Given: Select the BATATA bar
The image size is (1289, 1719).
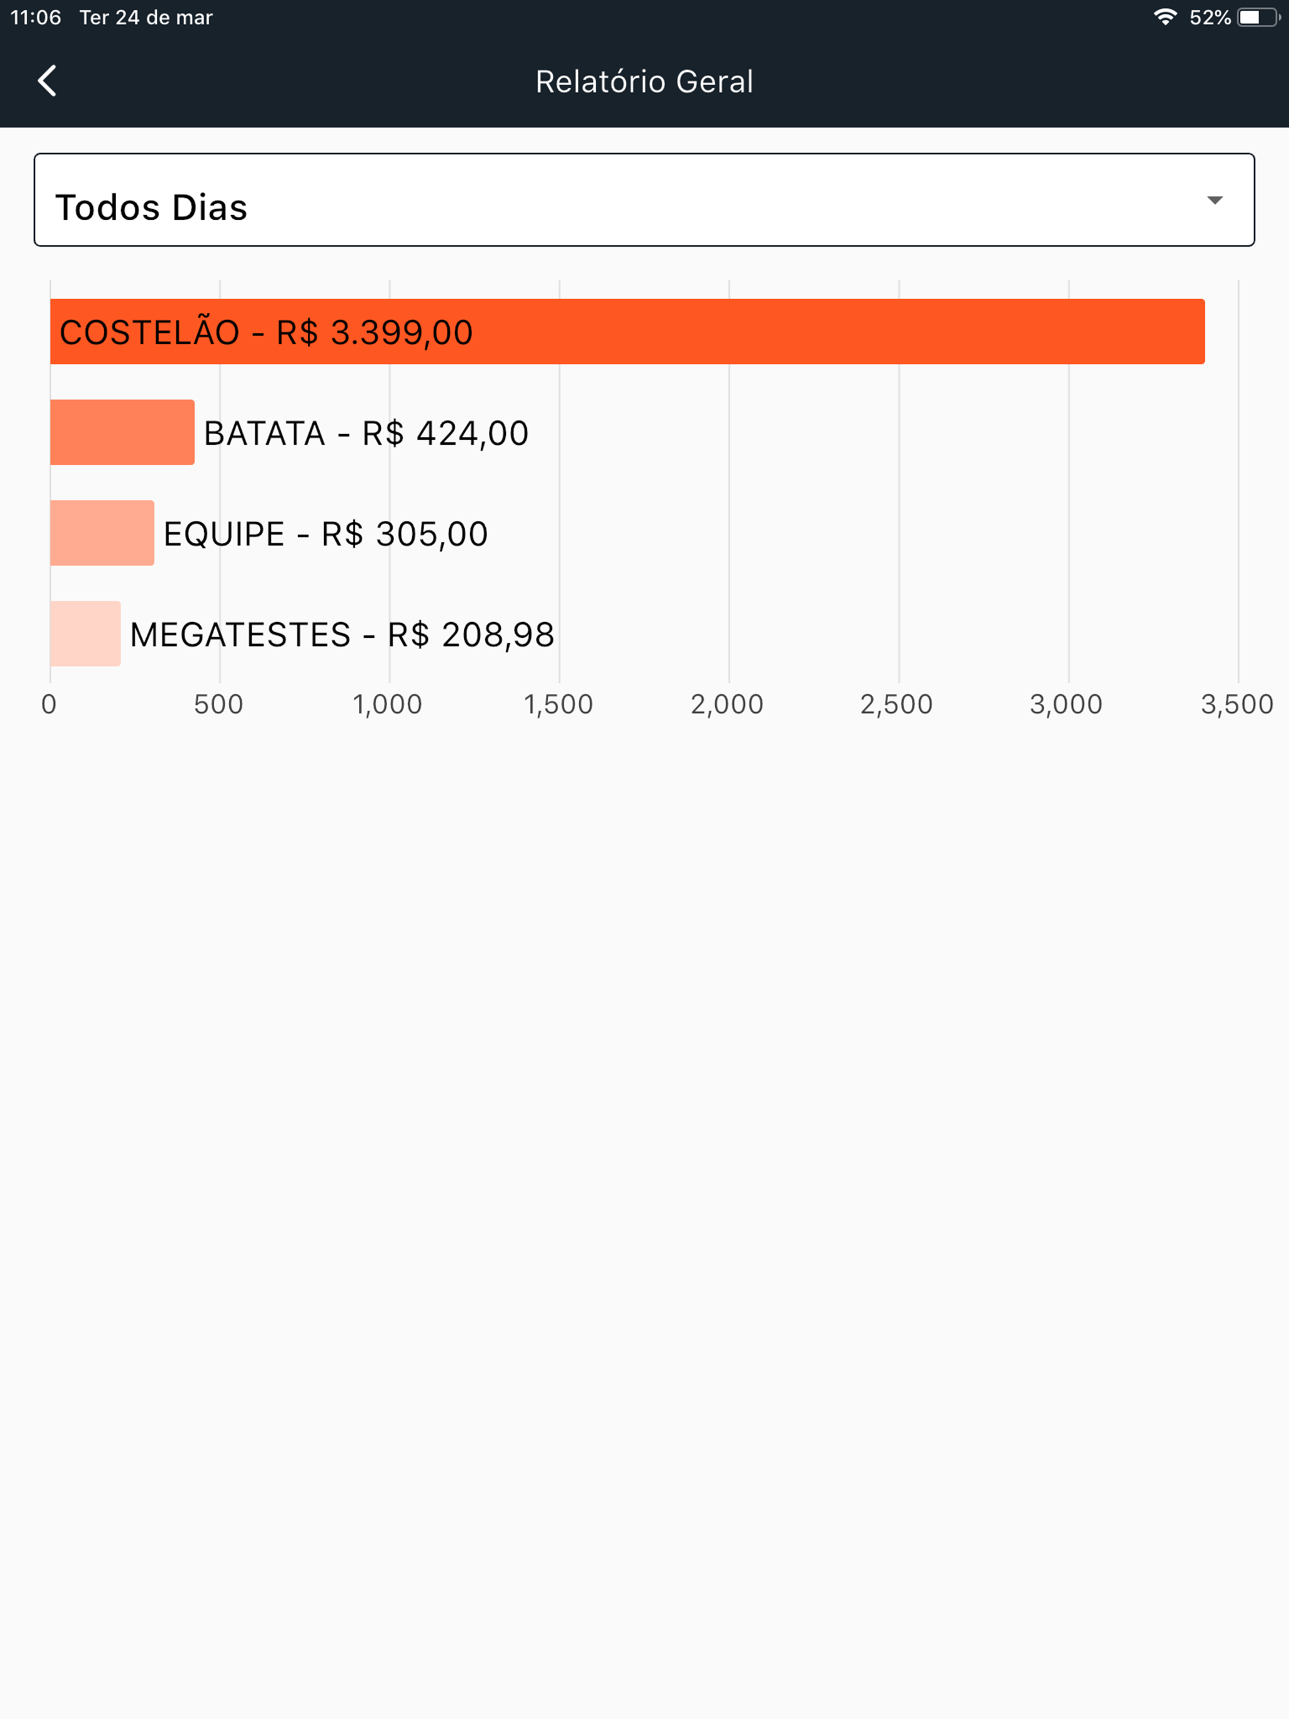Looking at the screenshot, I should point(122,432).
